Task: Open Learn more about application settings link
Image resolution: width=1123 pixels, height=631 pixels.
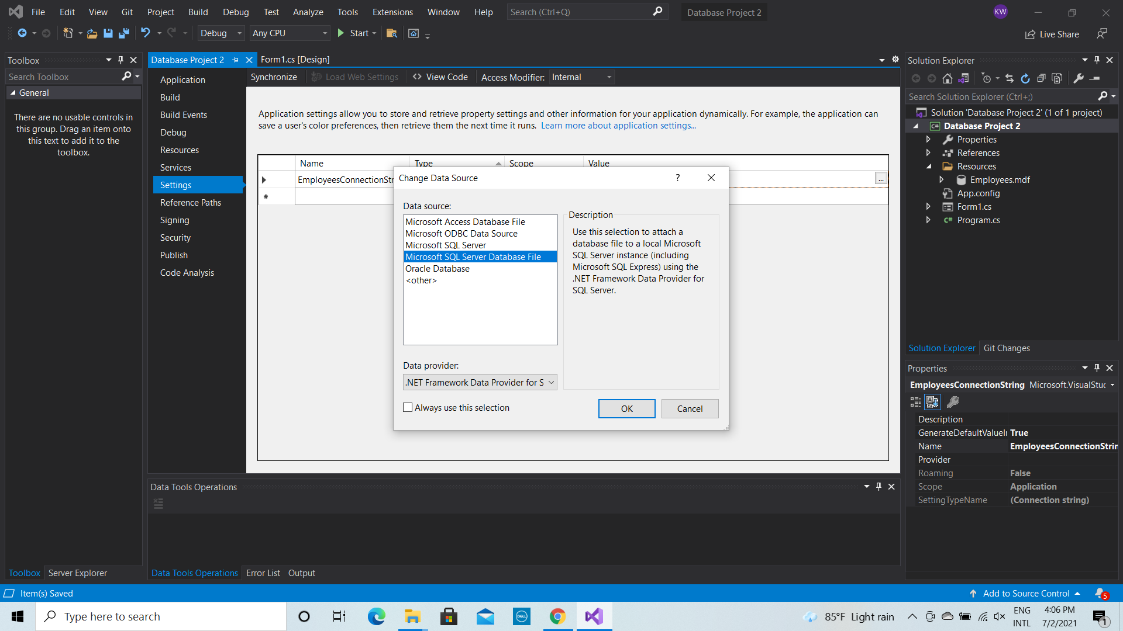Action: click(618, 126)
